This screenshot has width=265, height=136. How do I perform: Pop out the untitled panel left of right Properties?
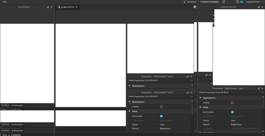pos(207,75)
